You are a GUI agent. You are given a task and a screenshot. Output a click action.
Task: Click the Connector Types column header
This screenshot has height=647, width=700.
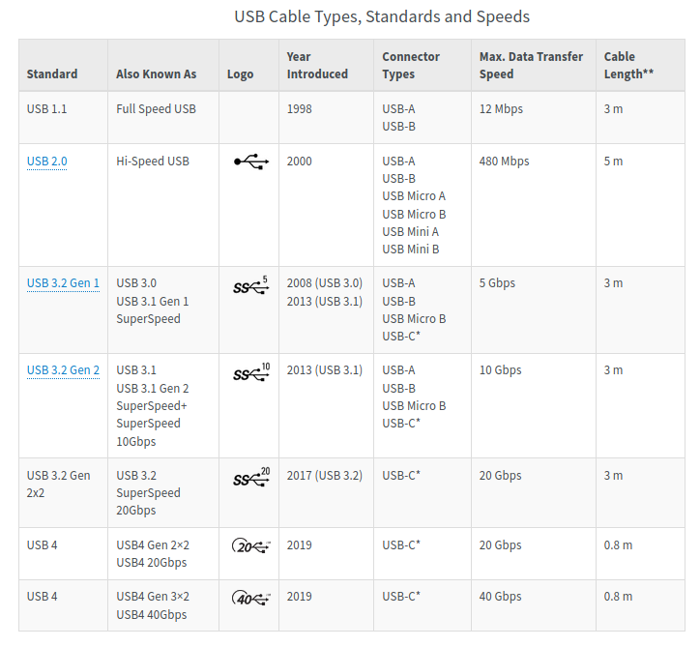pyautogui.click(x=411, y=66)
